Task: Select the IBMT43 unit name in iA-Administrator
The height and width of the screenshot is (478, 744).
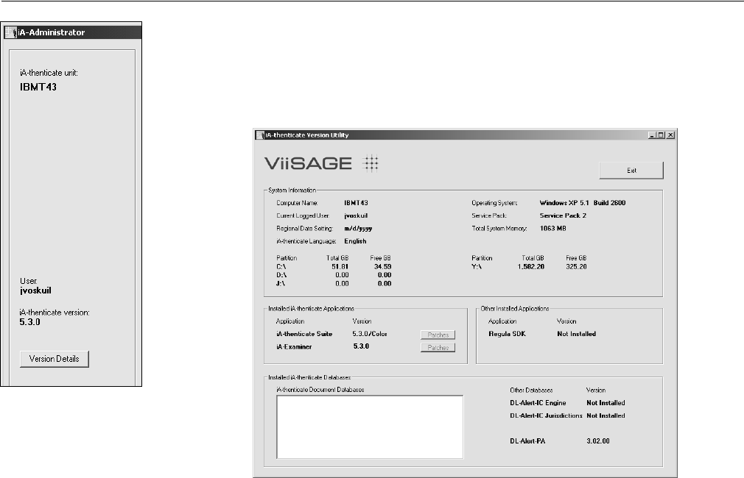Action: point(38,88)
